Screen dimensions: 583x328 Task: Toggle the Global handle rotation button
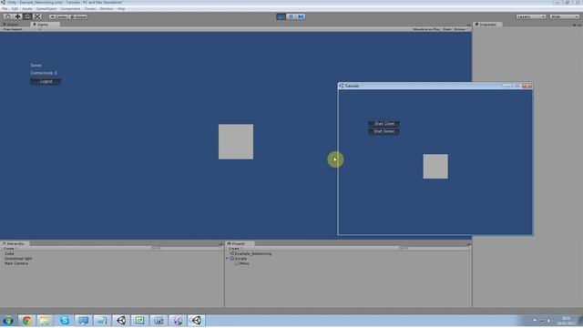tap(78, 16)
